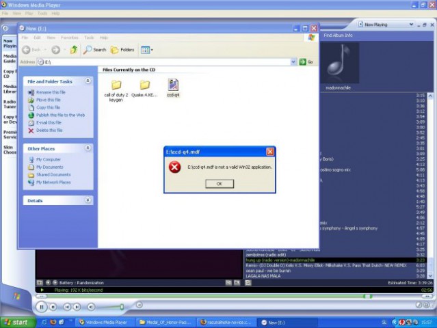Open My Network Places link
The image size is (437, 328).
tap(53, 182)
